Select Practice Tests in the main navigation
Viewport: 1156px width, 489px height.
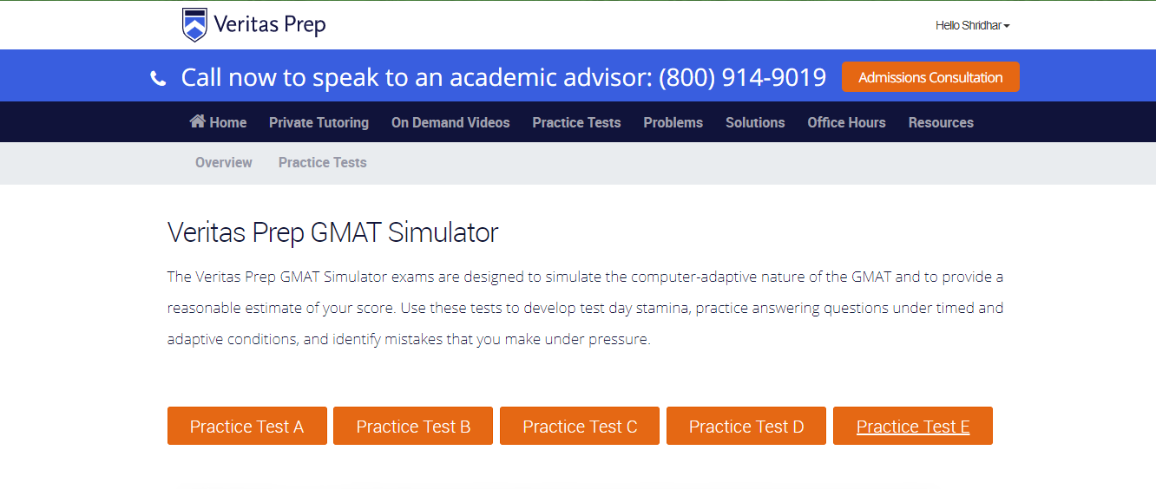coord(576,122)
